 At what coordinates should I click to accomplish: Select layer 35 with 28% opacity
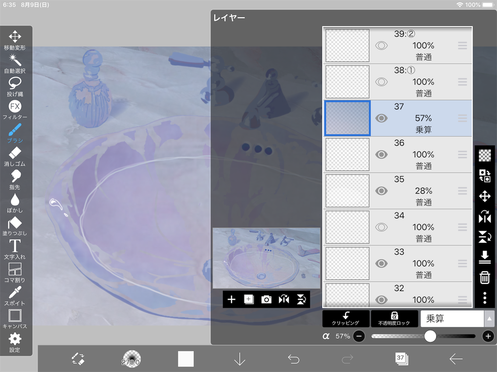(398, 191)
